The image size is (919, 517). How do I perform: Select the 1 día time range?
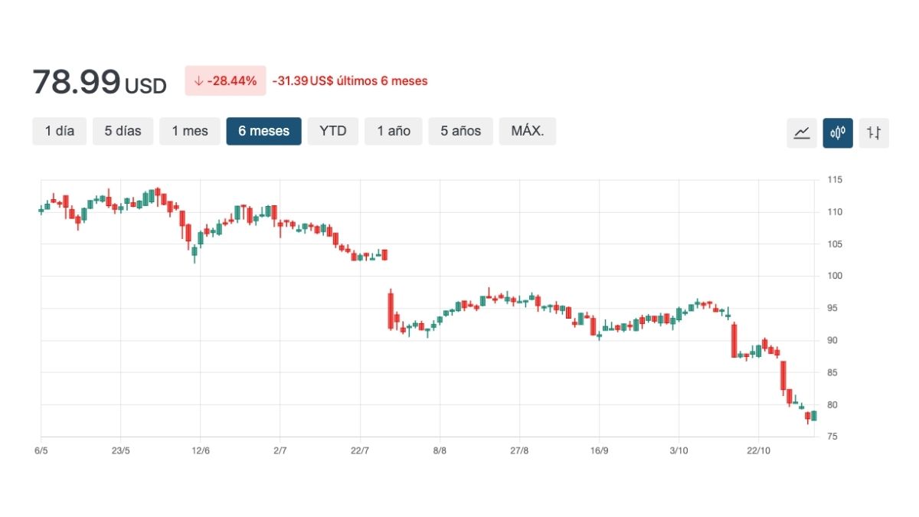(60, 131)
